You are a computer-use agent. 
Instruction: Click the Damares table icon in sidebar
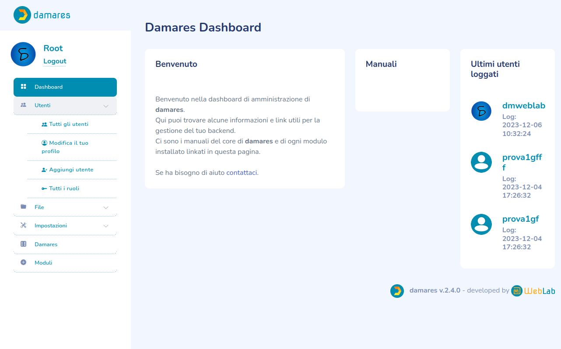click(x=24, y=244)
